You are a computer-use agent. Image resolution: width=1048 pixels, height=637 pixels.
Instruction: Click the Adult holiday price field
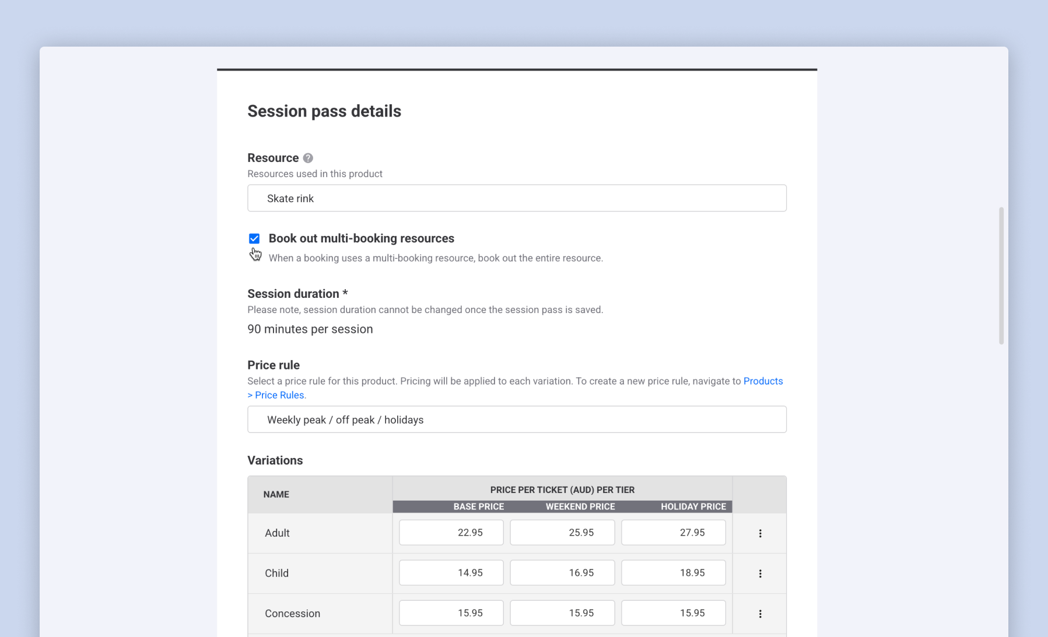[x=673, y=533]
